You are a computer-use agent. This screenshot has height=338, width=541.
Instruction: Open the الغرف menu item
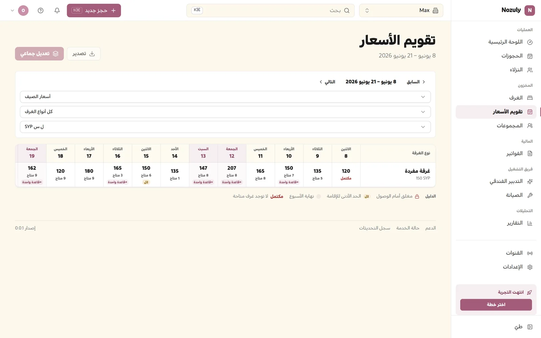(x=496, y=98)
